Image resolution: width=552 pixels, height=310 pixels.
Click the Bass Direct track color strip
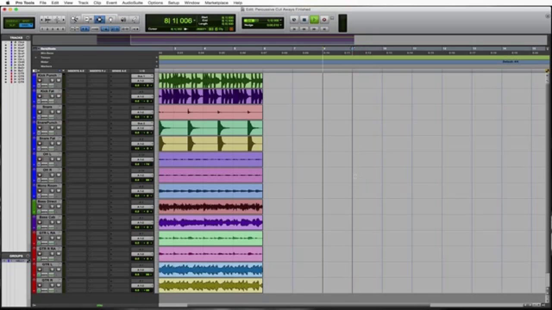[x=34, y=207]
